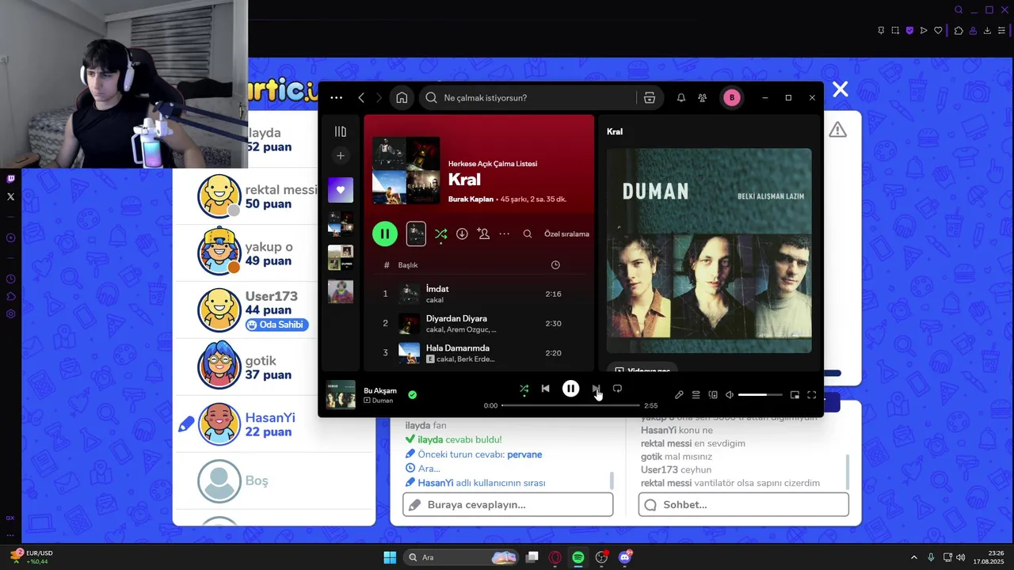Click the warning triangle report icon
The width and height of the screenshot is (1014, 570).
click(x=837, y=130)
